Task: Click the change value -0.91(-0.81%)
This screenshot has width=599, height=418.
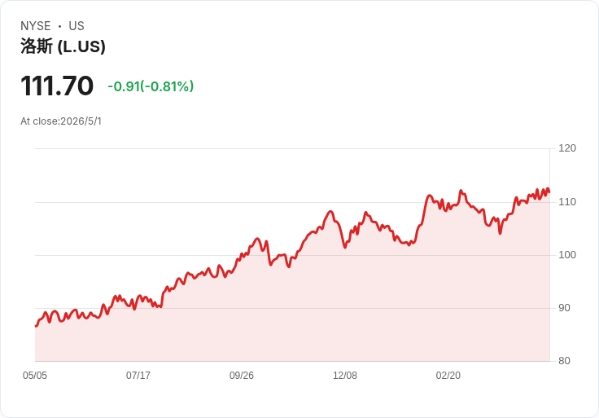Action: point(151,86)
